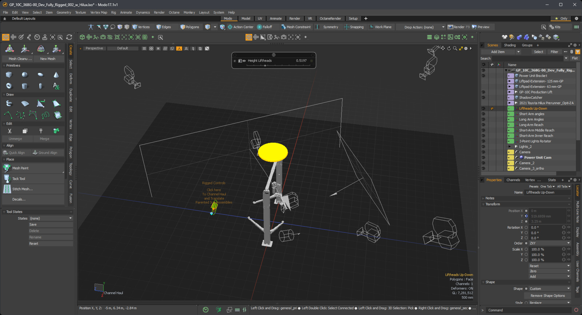The width and height of the screenshot is (582, 315).
Task: Open the States (none) dropdown
Action: pyautogui.click(x=51, y=218)
